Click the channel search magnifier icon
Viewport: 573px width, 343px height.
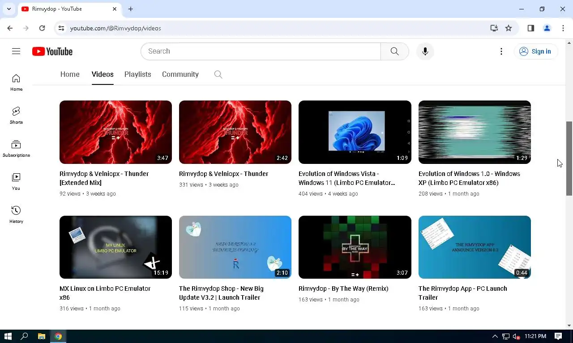[x=218, y=75]
